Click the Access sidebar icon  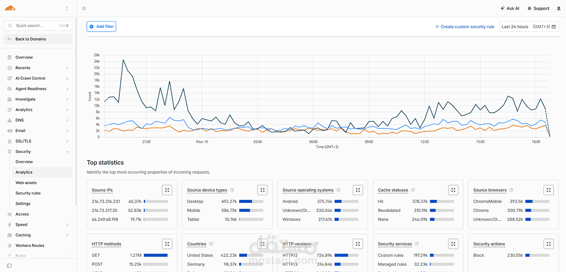[x=10, y=214]
